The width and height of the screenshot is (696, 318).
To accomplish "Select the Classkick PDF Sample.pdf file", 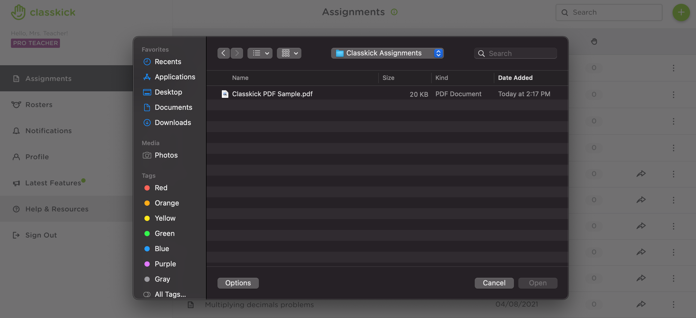I will pos(272,94).
